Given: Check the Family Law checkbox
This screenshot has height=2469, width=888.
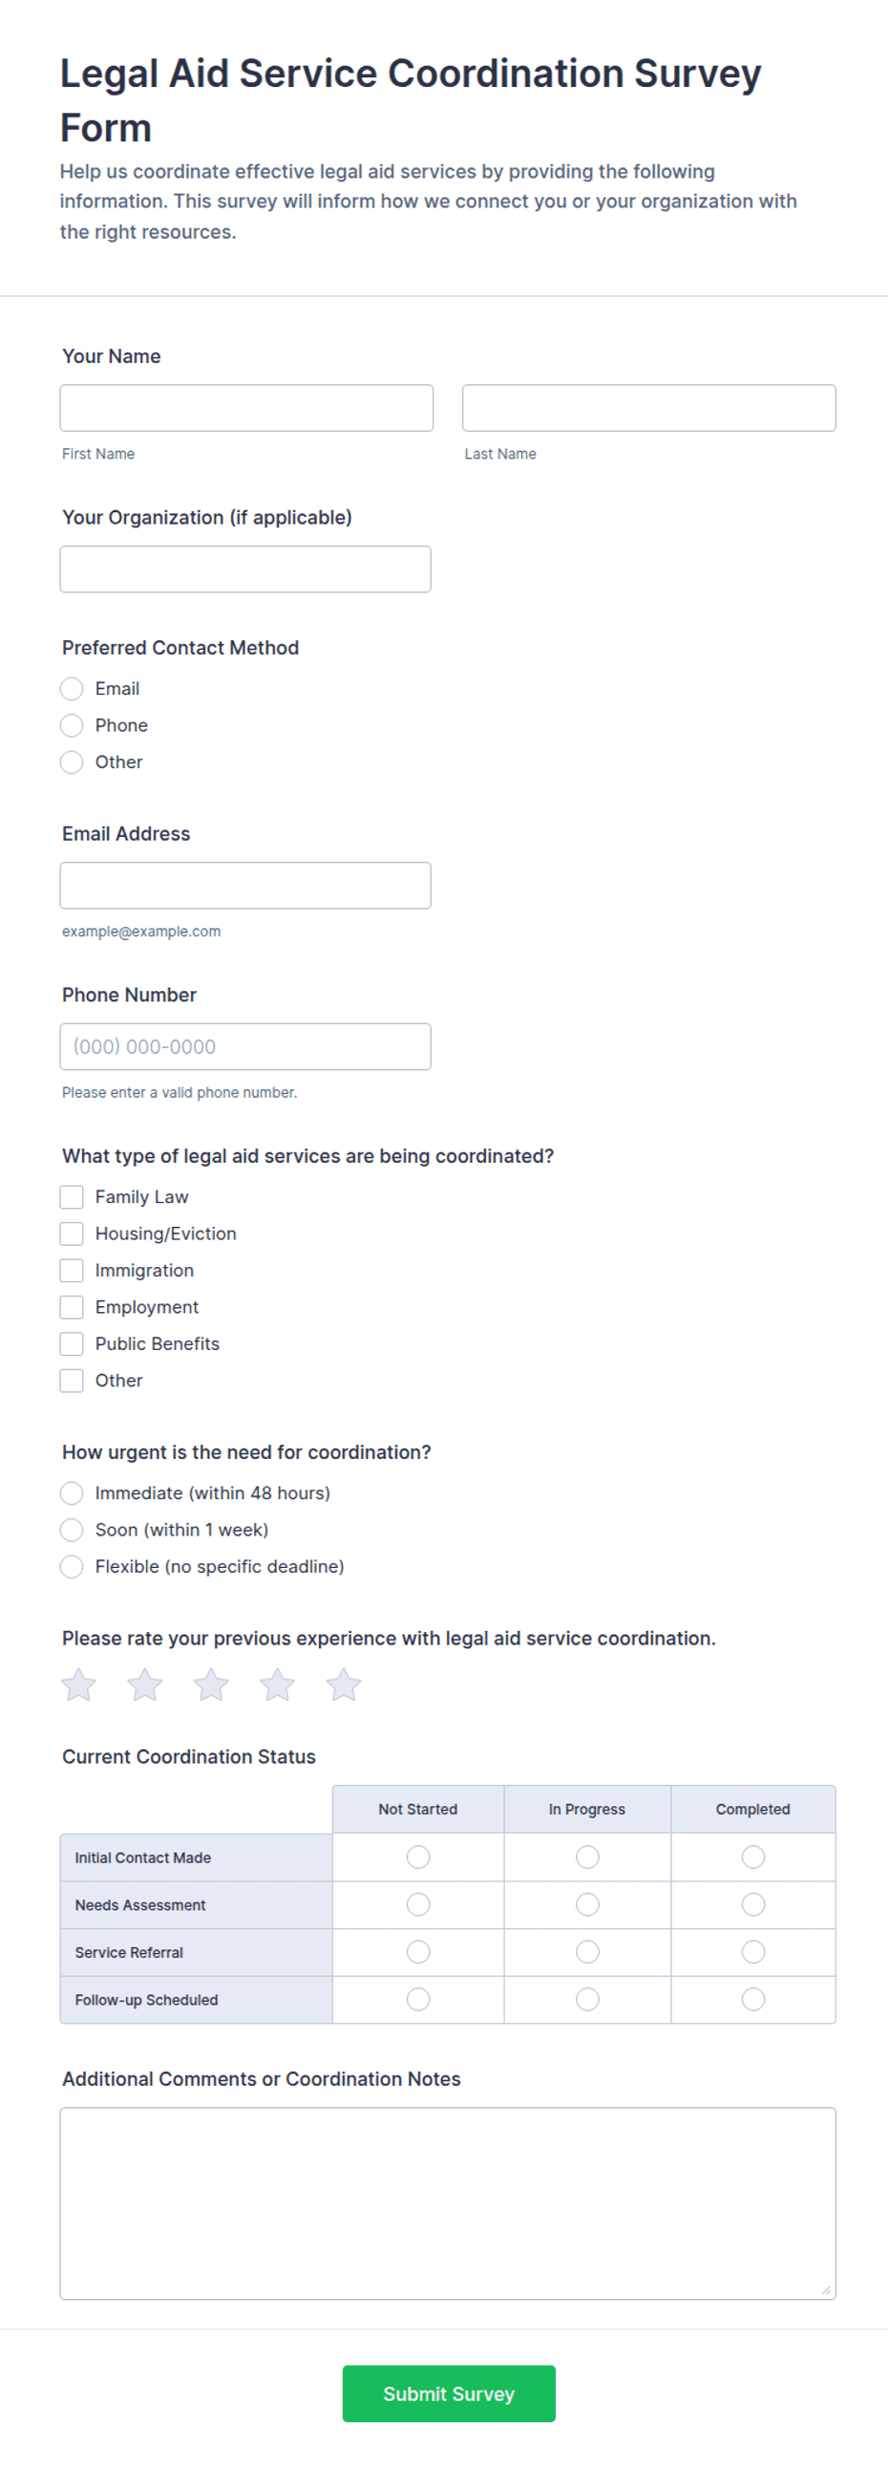Looking at the screenshot, I should tap(72, 1197).
